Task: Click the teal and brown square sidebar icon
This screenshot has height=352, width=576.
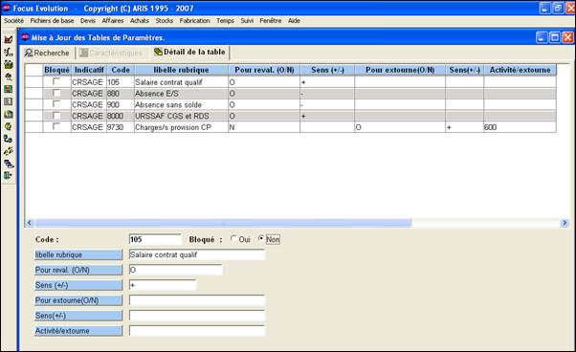Action: point(8,89)
